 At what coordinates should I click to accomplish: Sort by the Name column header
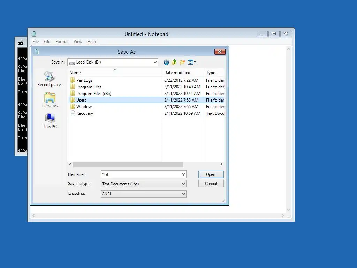tap(115, 73)
